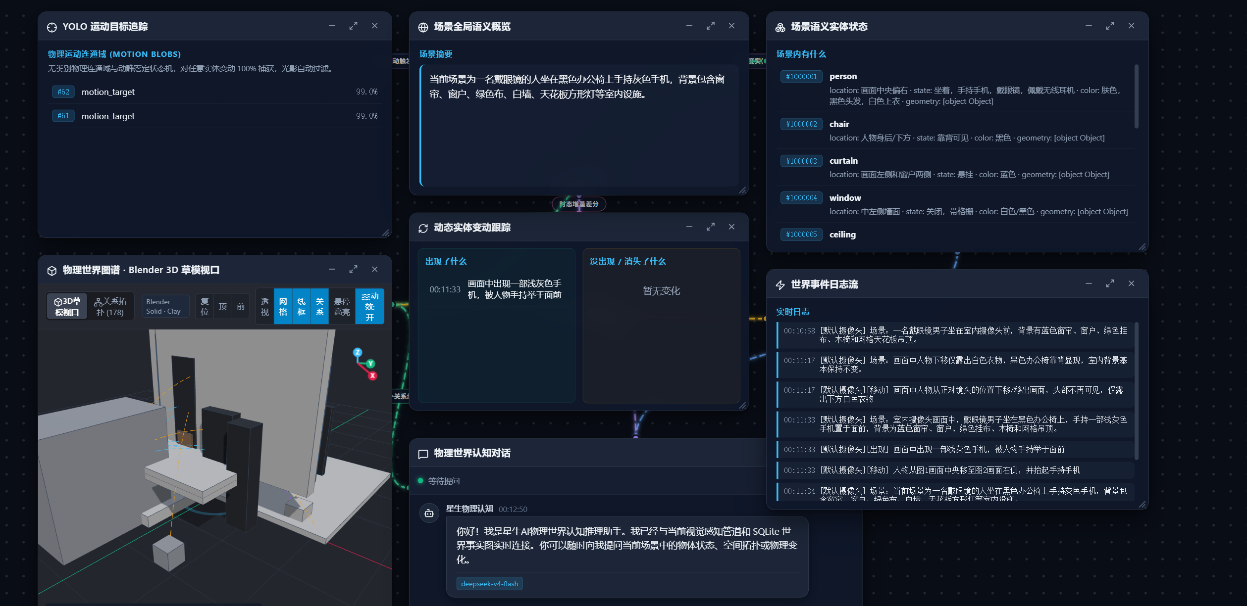Click the Blender Solid · Clay shading label
This screenshot has height=606, width=1247.
click(x=165, y=307)
